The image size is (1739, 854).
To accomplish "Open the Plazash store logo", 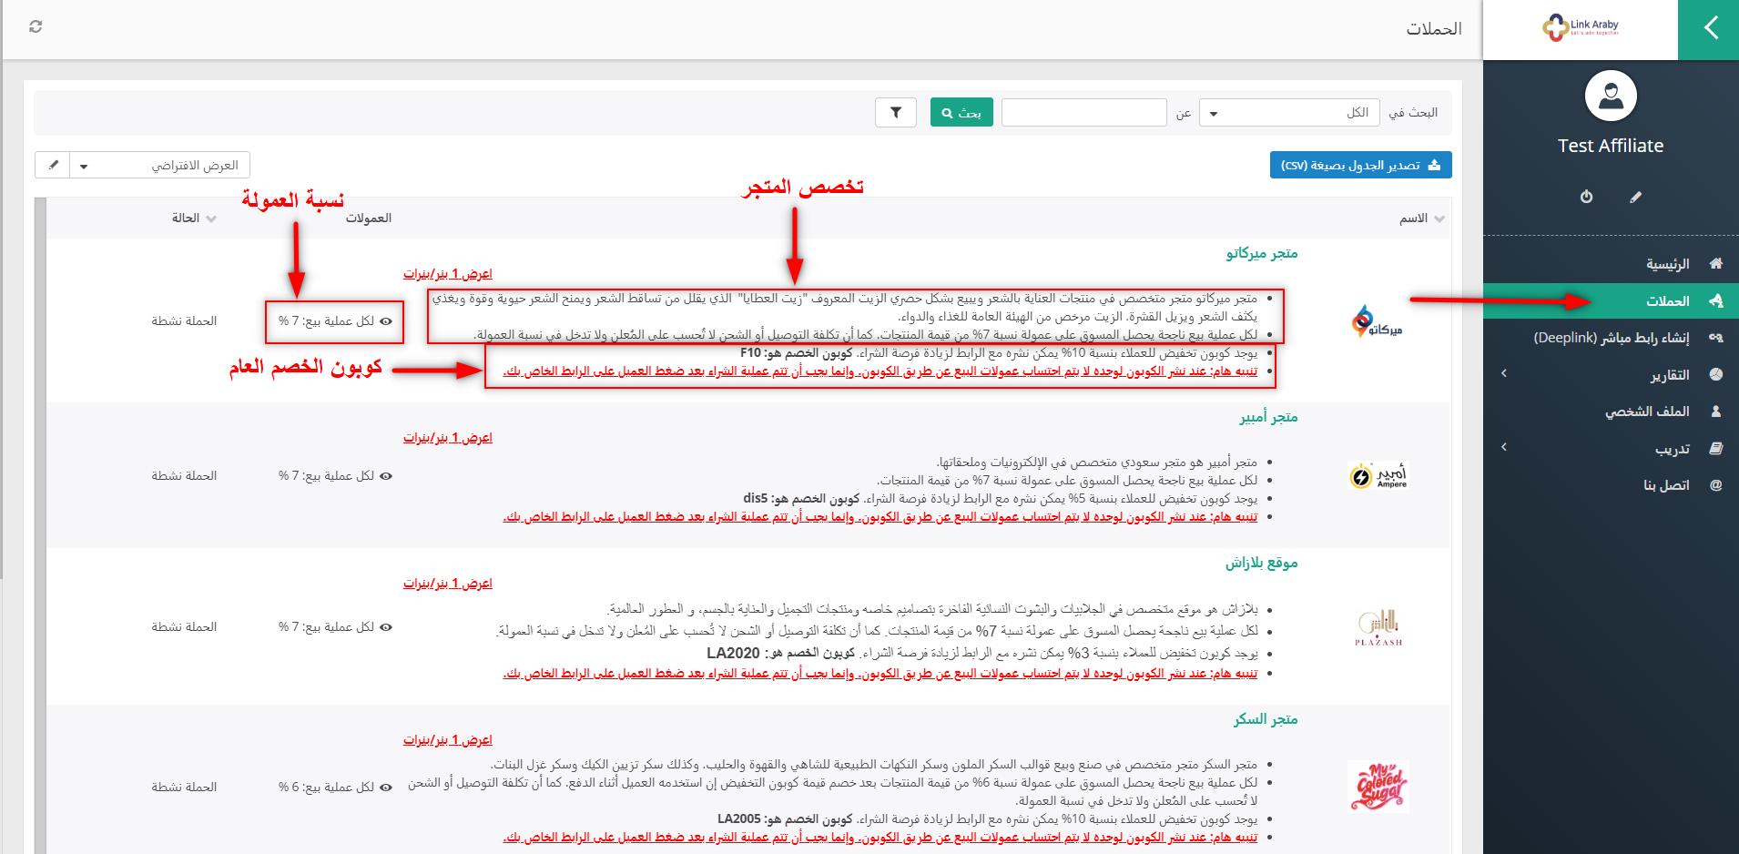I will click(x=1378, y=627).
